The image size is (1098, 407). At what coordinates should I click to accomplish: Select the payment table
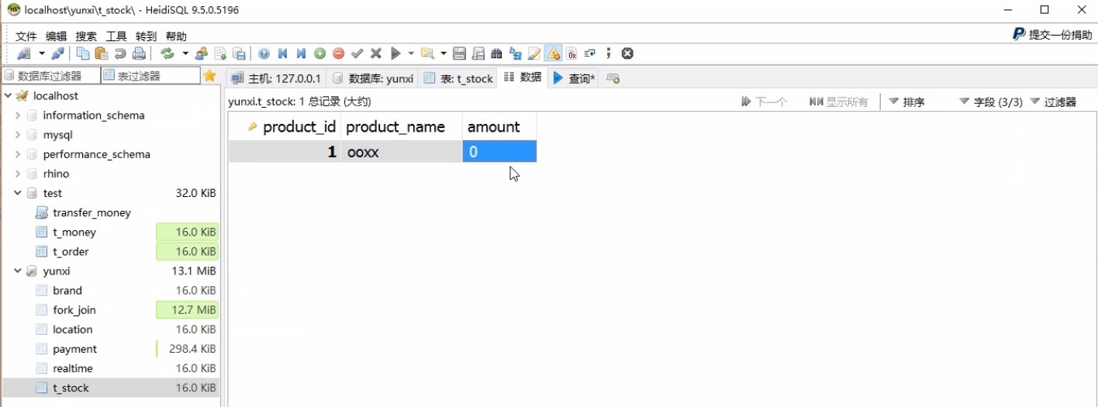[74, 349]
